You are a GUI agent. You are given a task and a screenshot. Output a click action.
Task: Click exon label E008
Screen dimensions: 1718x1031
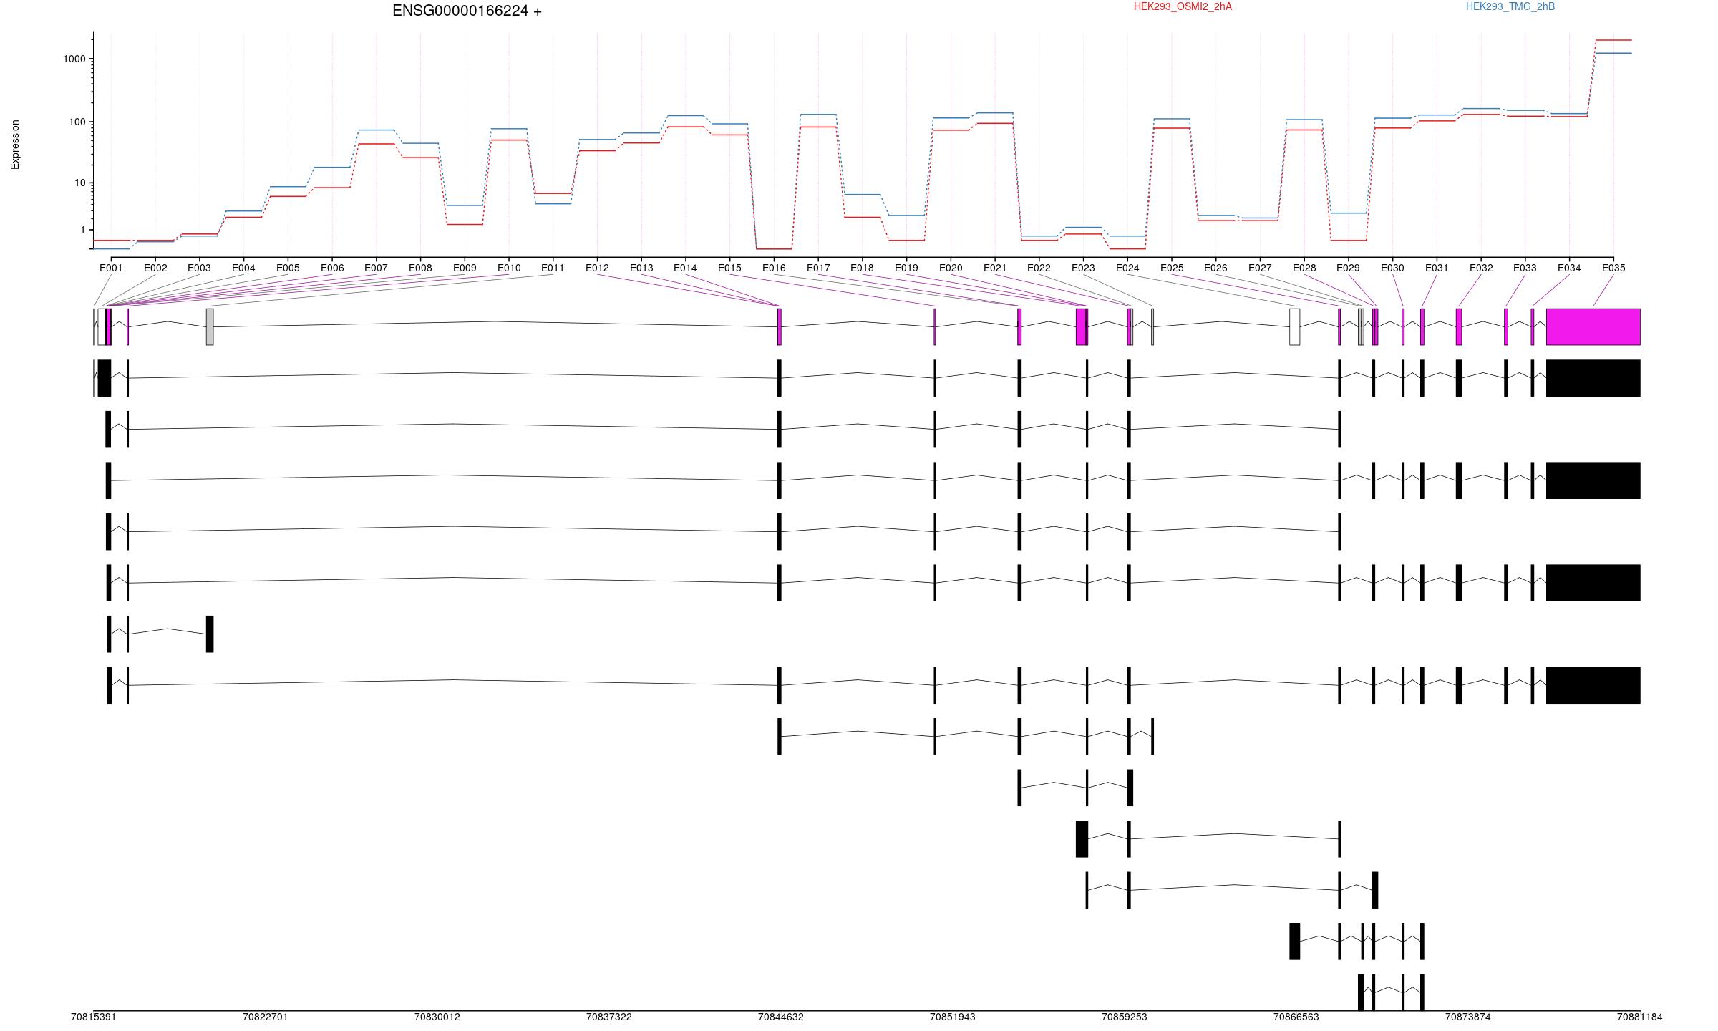[x=420, y=268]
